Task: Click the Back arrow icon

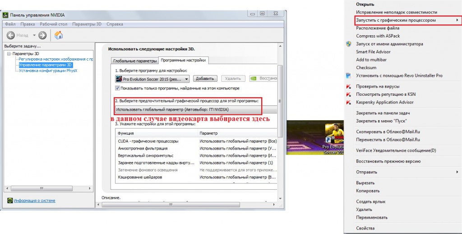Action: (x=11, y=35)
